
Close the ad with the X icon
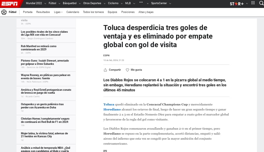tap(105, 151)
